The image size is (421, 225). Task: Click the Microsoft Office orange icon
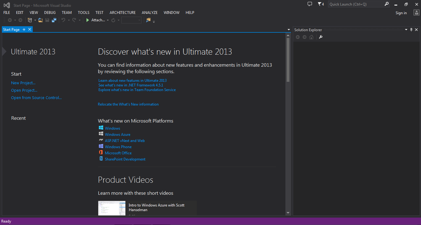101,152
